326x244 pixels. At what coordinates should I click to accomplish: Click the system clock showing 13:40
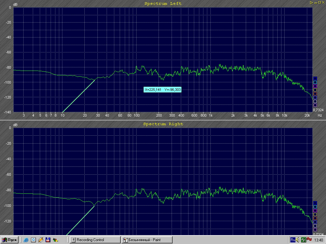point(319,240)
